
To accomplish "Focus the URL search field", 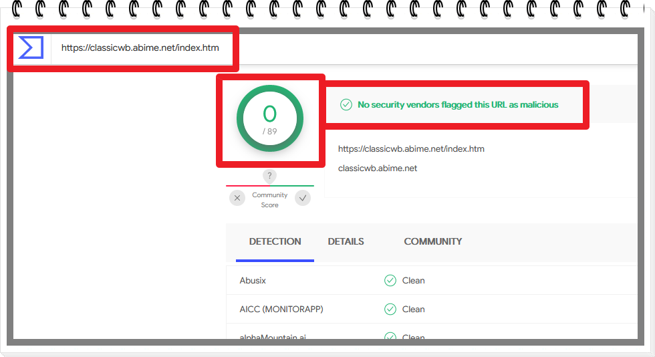I will (x=140, y=47).
